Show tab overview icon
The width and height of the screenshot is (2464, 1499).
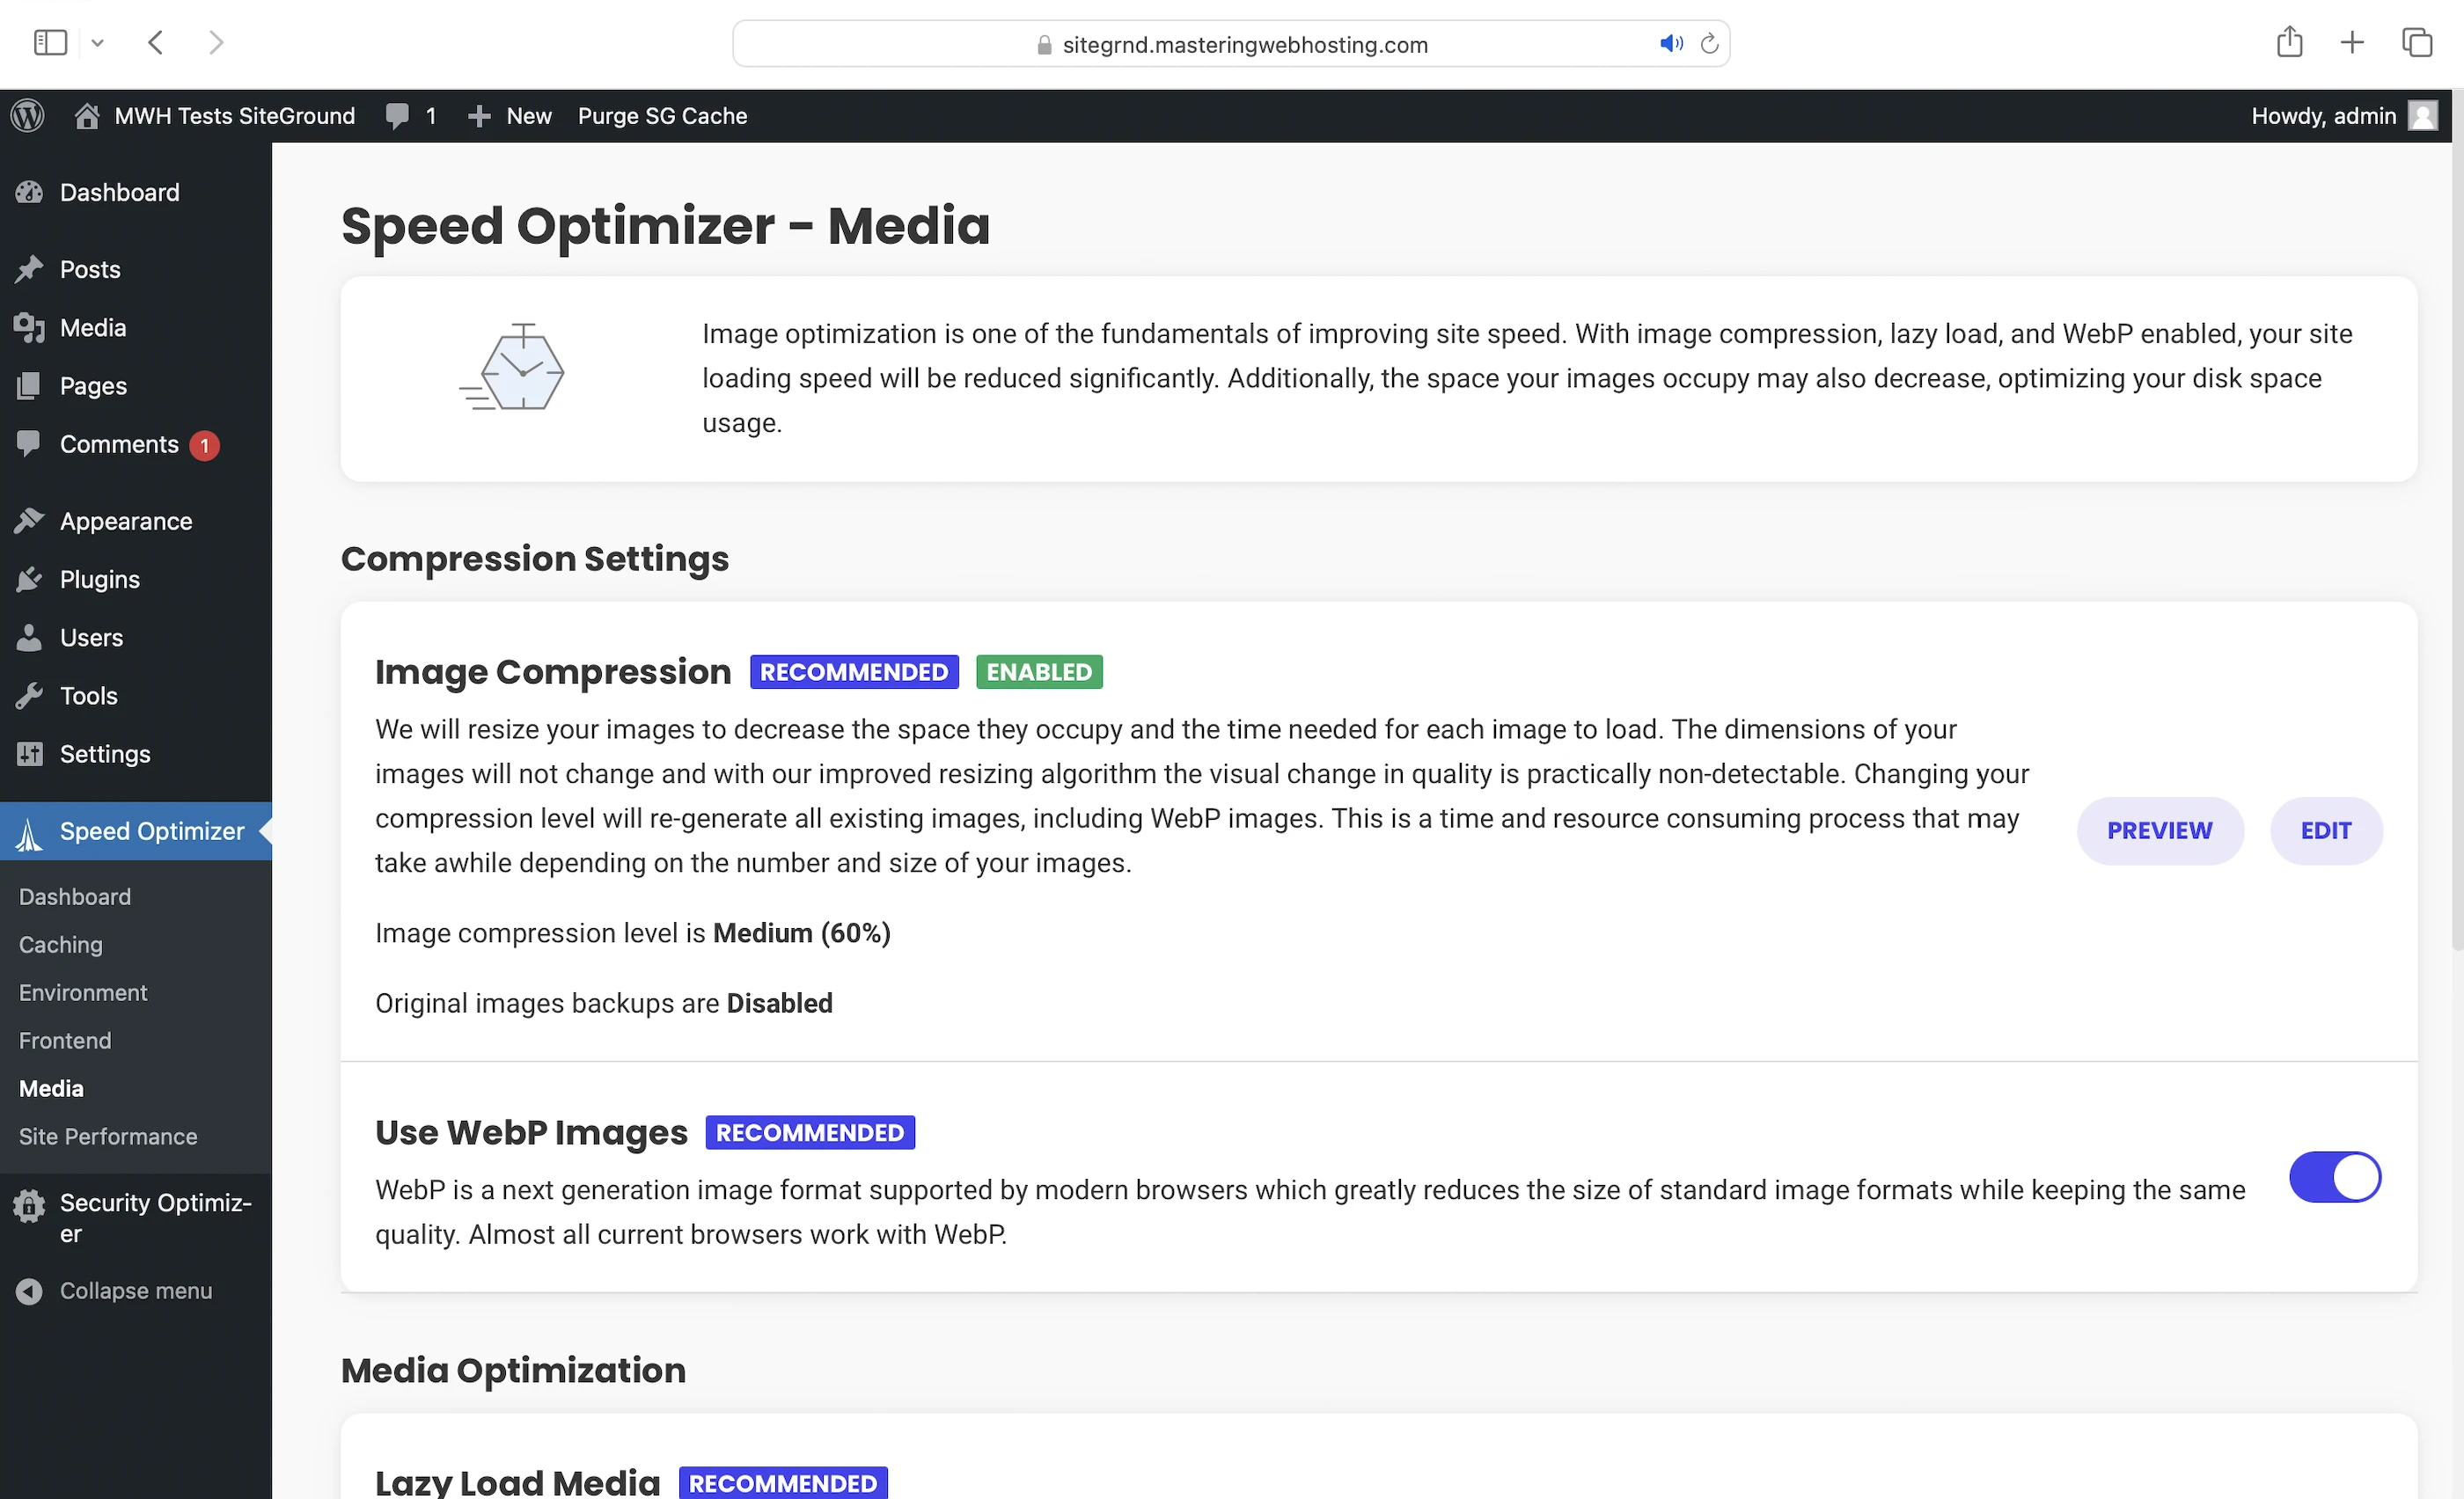tap(2417, 43)
